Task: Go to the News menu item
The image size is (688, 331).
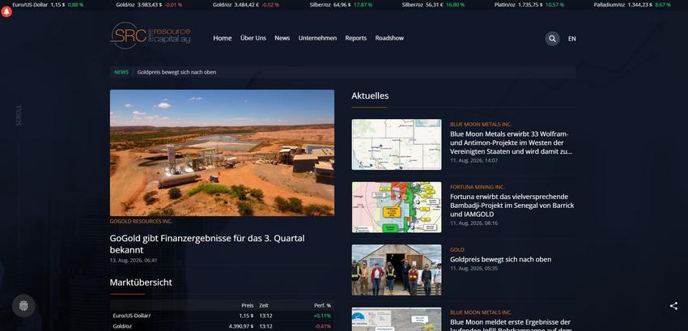Action: pyautogui.click(x=282, y=38)
